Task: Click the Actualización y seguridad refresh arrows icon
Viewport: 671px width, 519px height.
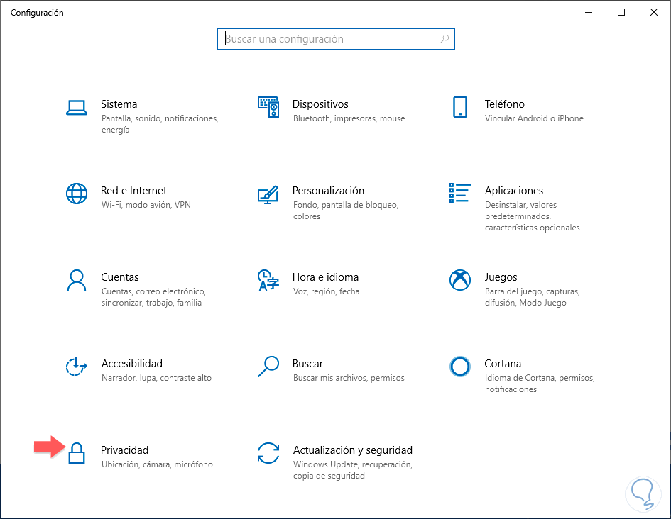Action: (x=268, y=453)
